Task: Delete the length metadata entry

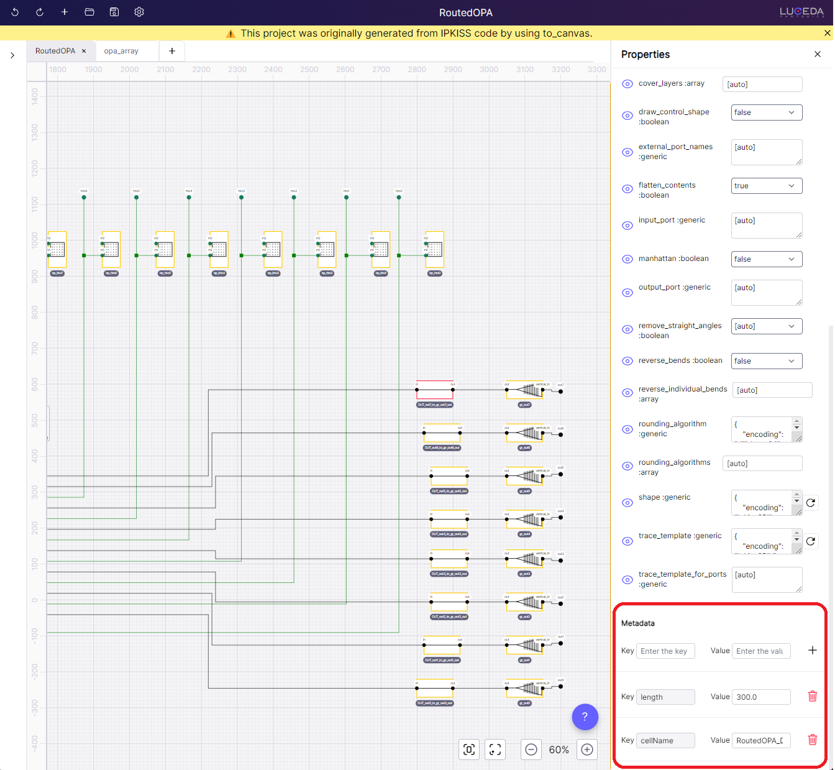Action: 812,697
